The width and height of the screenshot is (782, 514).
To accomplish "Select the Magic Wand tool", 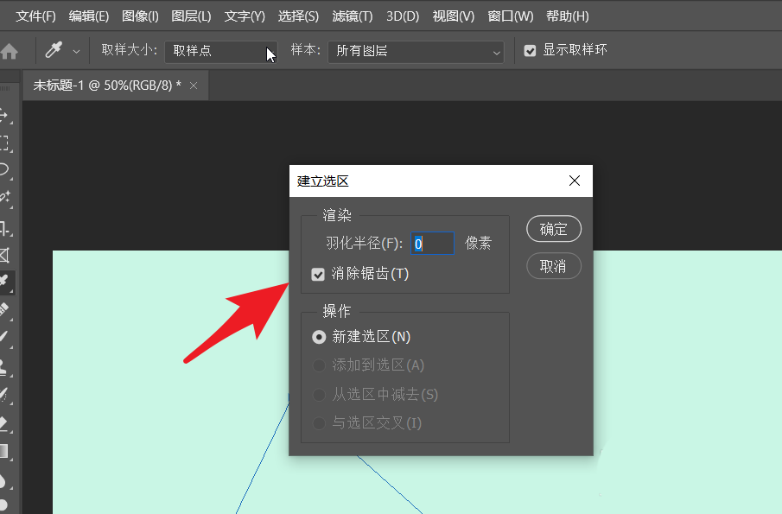I will (4, 198).
